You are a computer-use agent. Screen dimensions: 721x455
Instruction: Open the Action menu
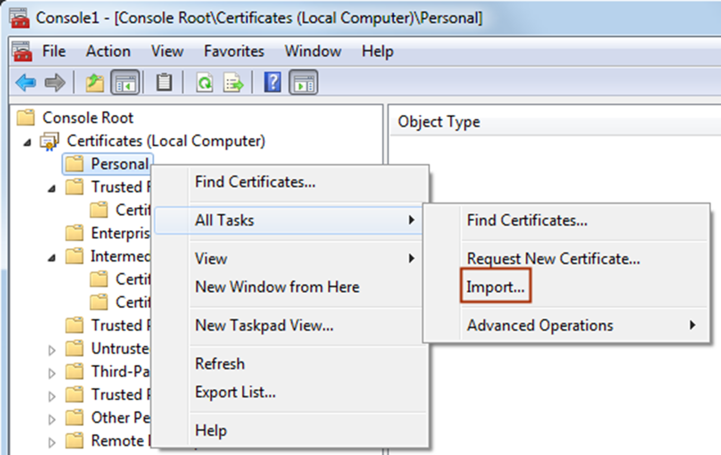(108, 51)
